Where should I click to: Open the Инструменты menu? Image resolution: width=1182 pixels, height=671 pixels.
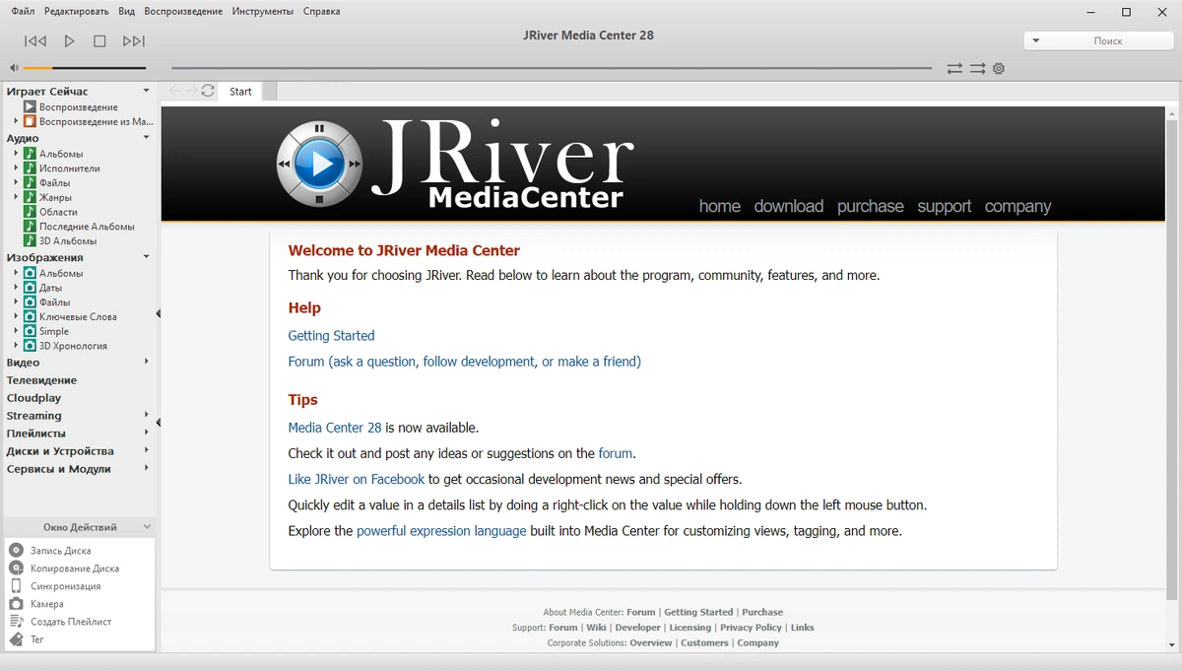click(x=263, y=11)
